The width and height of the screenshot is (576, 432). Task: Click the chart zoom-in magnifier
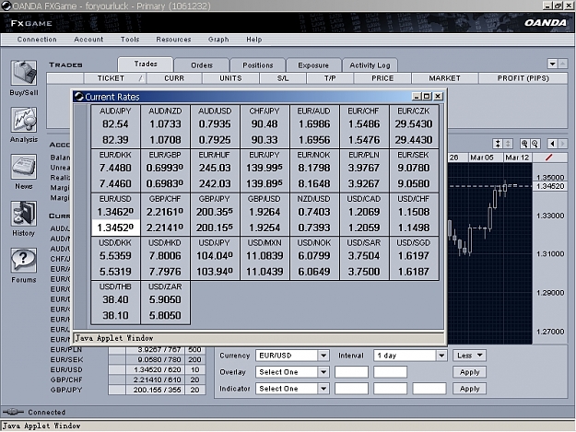coord(524,144)
